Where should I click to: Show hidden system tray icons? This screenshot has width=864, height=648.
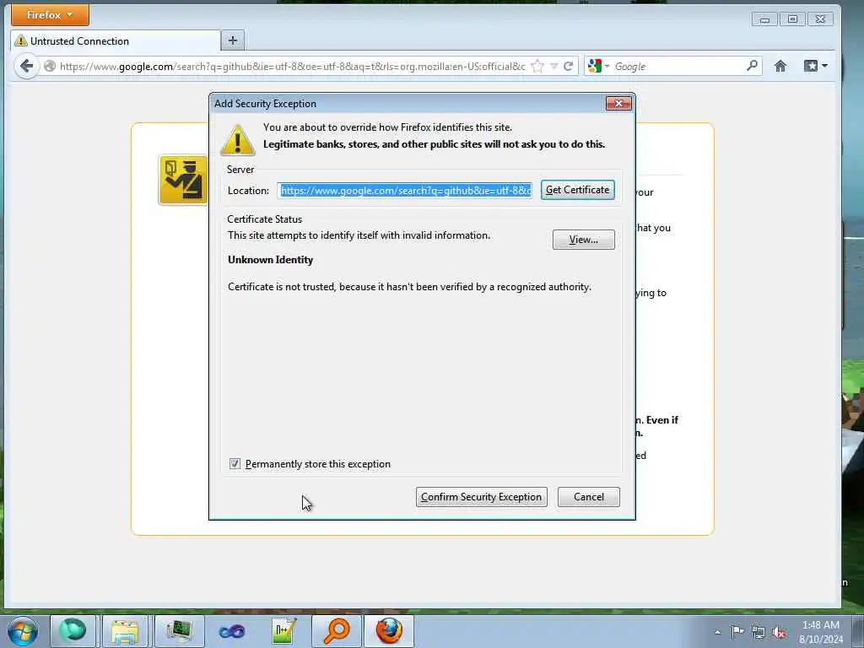pos(717,632)
